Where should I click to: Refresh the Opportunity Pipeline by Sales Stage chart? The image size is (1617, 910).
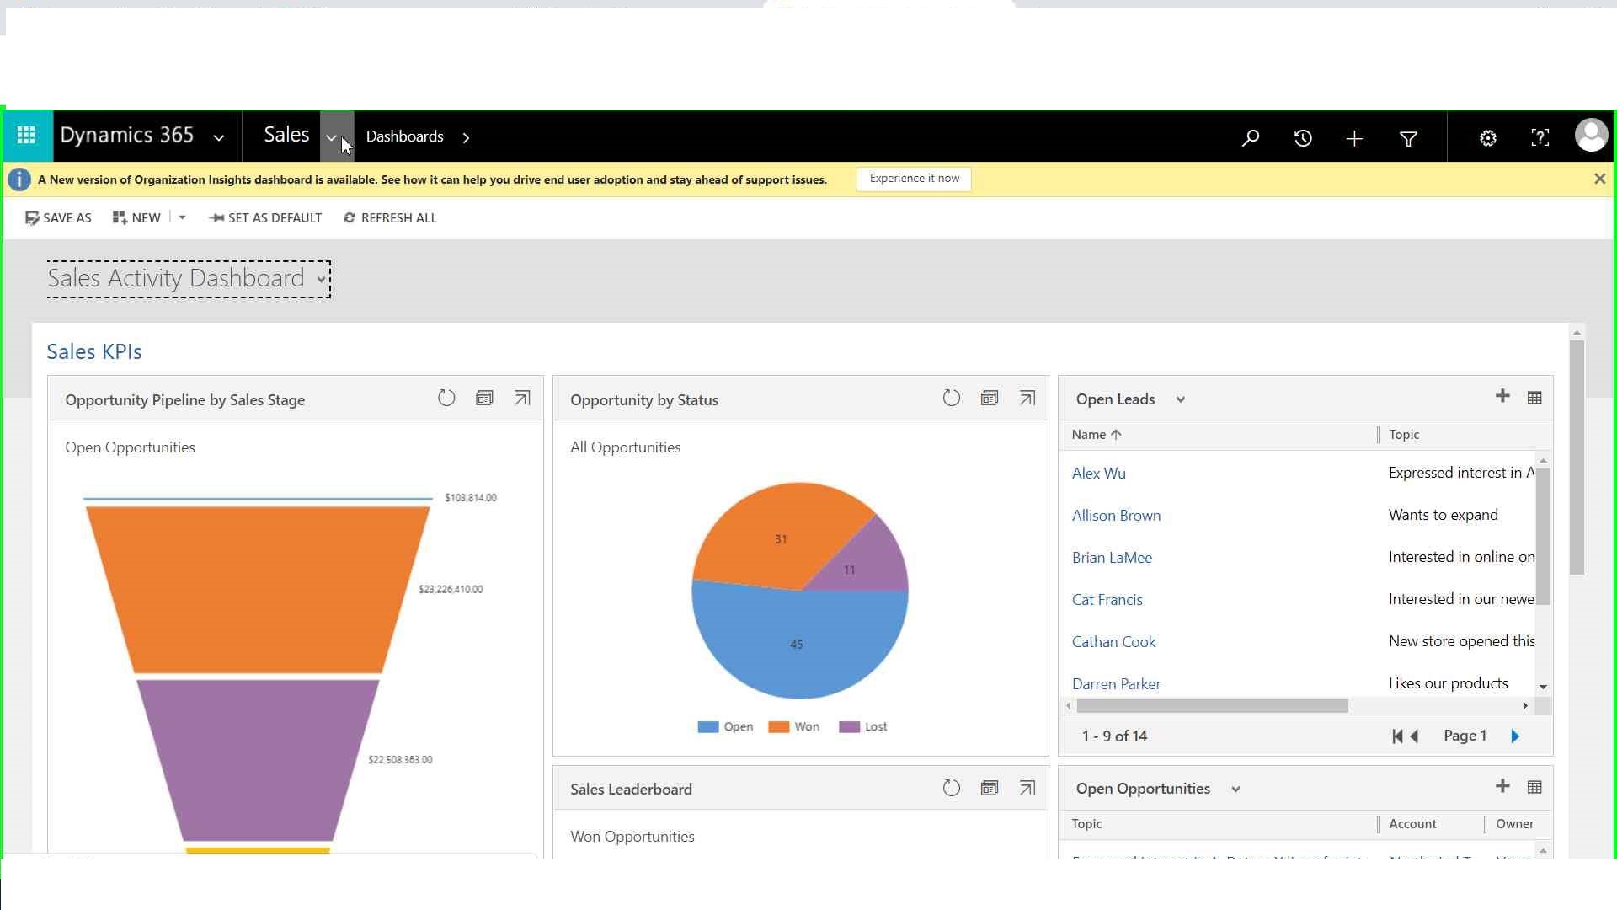[446, 399]
